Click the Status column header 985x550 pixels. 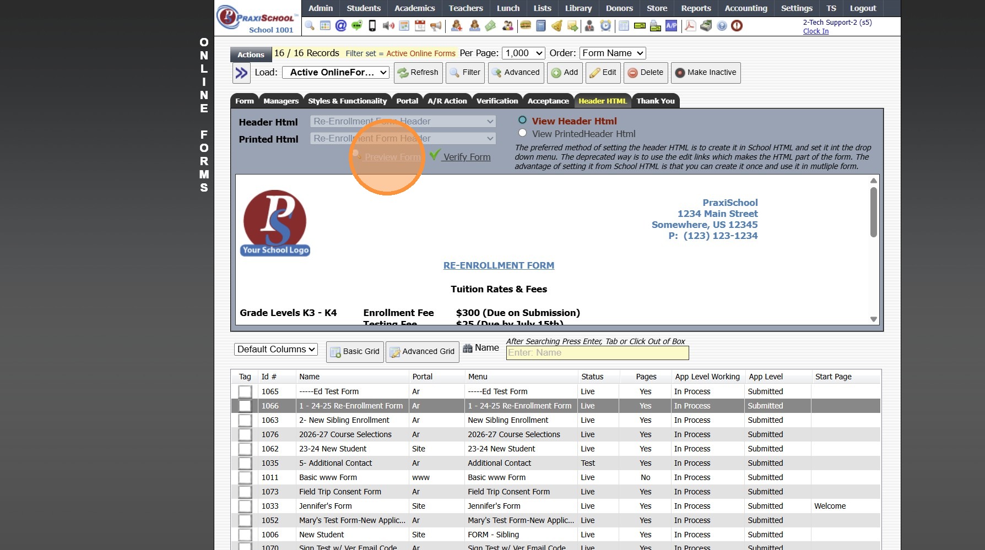tap(592, 377)
